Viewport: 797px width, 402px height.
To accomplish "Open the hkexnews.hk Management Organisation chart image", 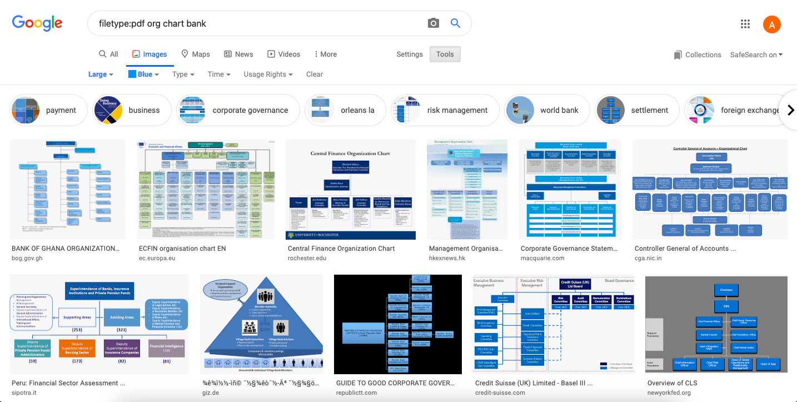I will 467,190.
